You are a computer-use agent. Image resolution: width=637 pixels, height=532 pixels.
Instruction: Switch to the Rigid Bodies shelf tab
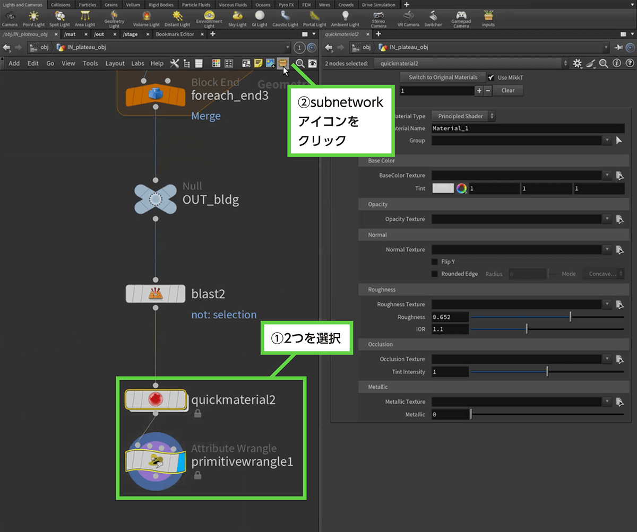[161, 5]
